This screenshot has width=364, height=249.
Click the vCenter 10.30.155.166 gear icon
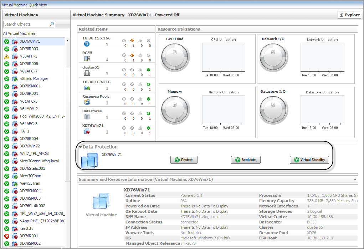87,44
